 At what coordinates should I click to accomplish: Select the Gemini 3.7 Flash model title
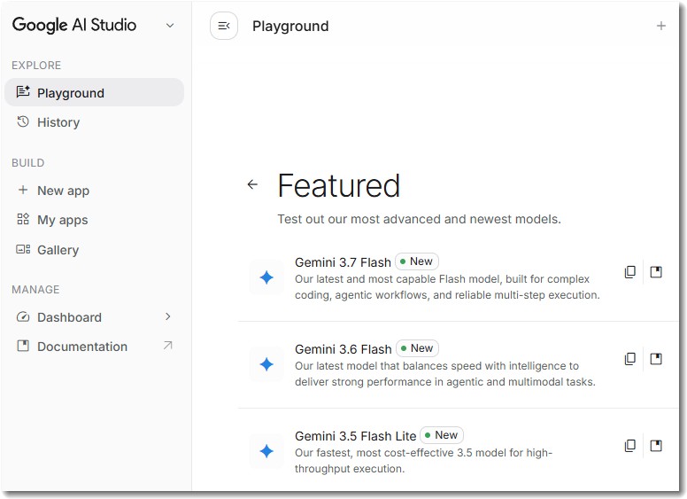(343, 262)
